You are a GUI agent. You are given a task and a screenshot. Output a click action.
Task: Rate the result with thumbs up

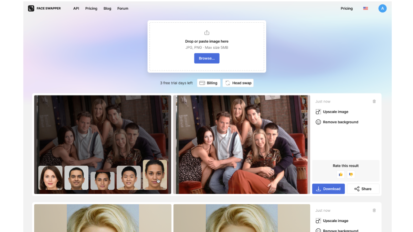coord(341,174)
